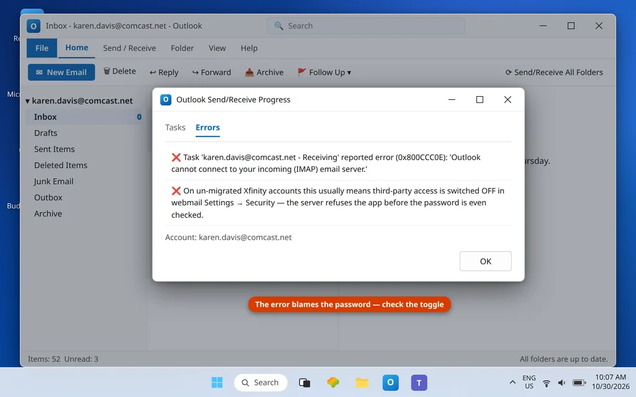Select the Outbox folder
Viewport: 636px width, 397px height.
click(84, 198)
